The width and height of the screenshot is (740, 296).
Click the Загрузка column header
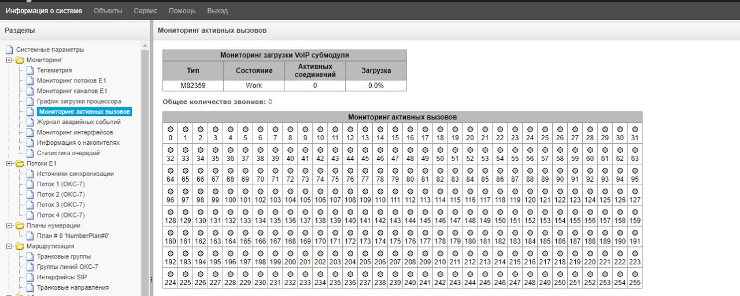(376, 70)
